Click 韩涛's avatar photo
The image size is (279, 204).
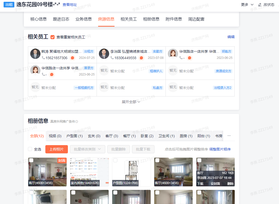point(35,54)
